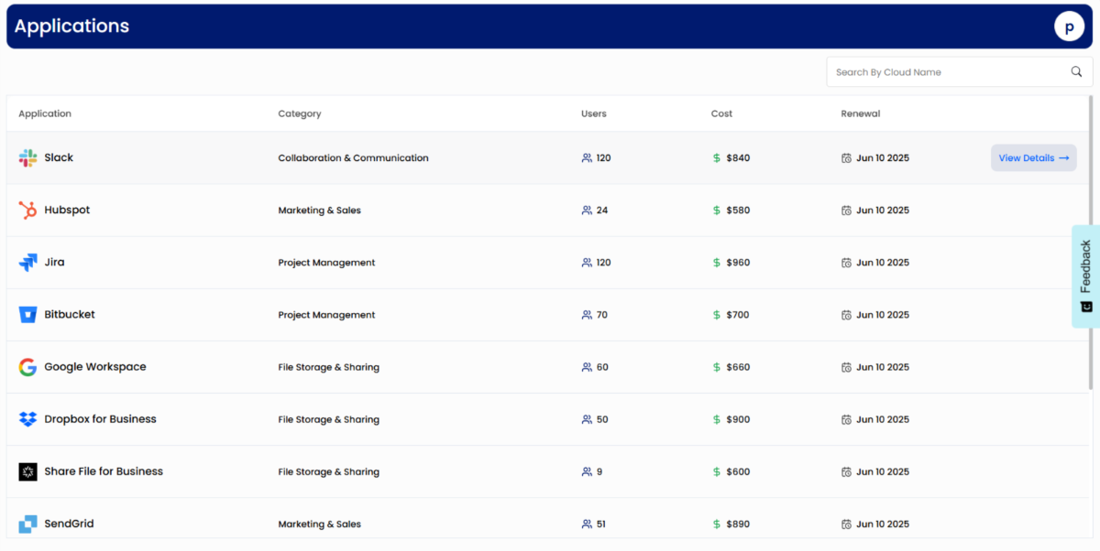The image size is (1100, 551).
Task: Click the users icon in Bitbucket row
Action: pos(587,315)
